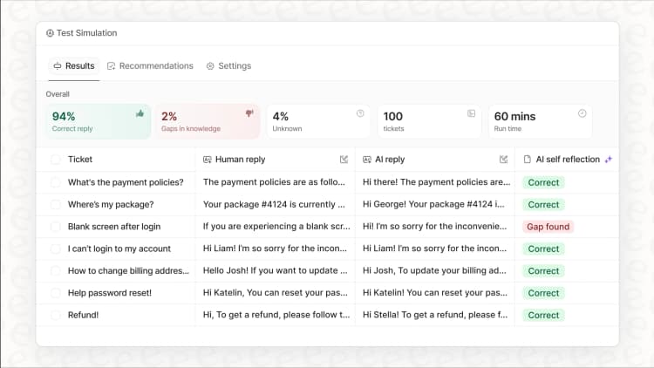The height and width of the screenshot is (368, 654).
Task: Click the clock icon on Run time card
Action: pyautogui.click(x=582, y=113)
